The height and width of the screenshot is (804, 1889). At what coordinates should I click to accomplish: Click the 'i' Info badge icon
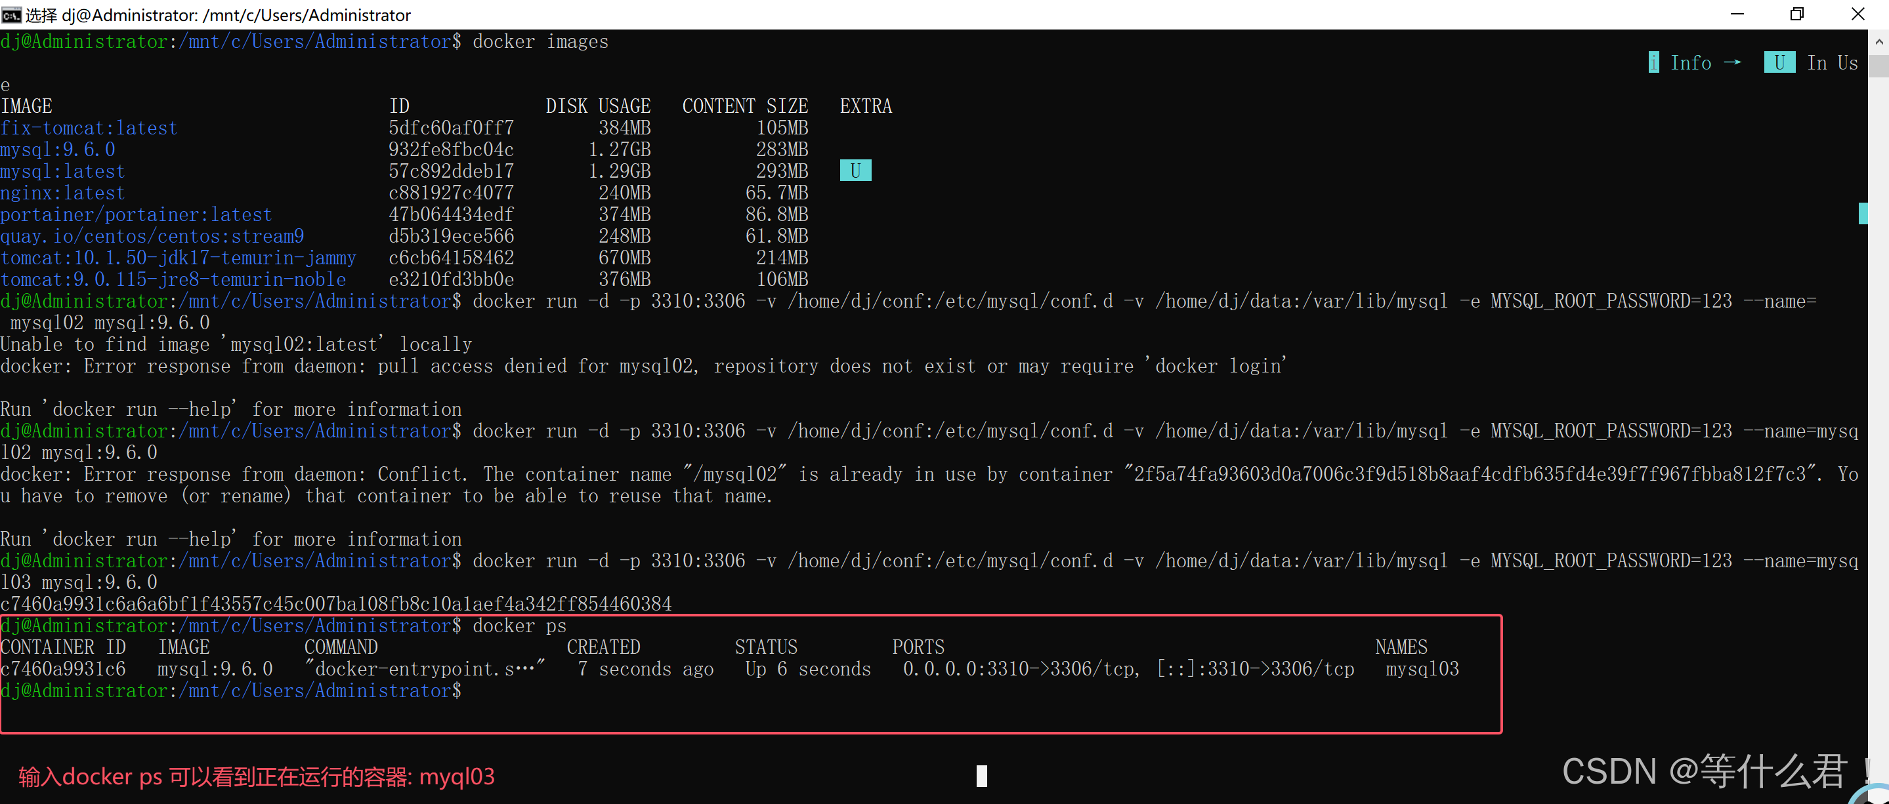(1653, 63)
